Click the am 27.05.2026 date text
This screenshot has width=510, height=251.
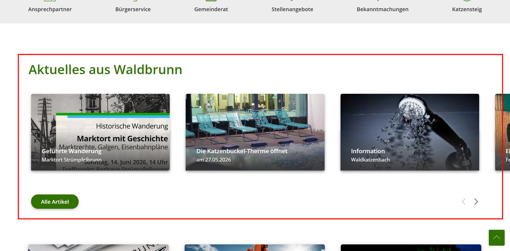pos(214,160)
